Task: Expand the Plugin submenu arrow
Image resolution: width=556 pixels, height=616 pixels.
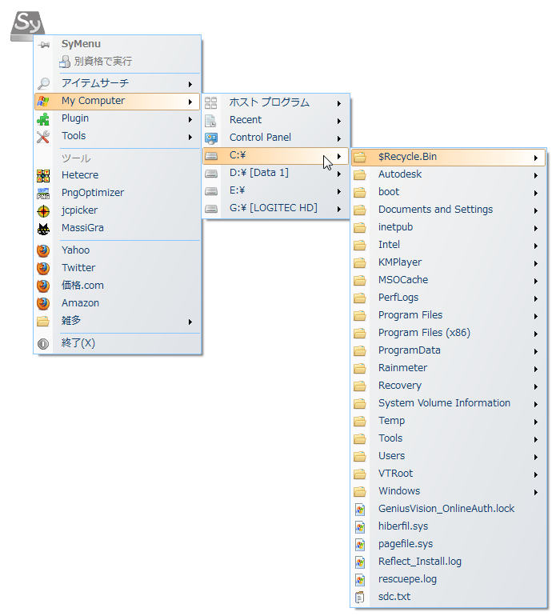Action: coord(190,119)
